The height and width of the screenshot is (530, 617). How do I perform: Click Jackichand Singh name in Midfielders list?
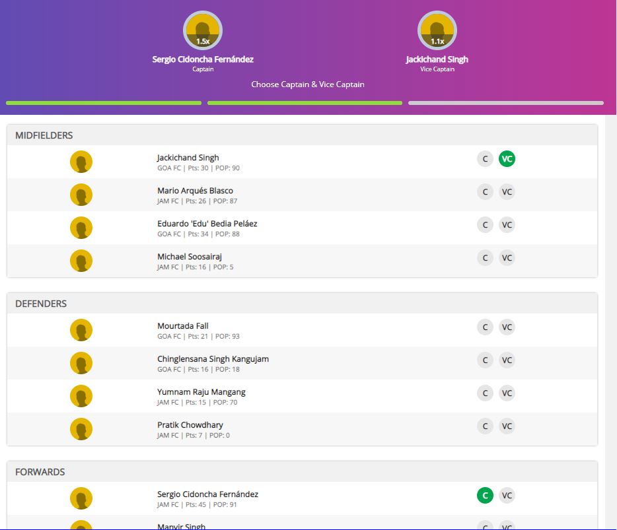click(x=188, y=158)
